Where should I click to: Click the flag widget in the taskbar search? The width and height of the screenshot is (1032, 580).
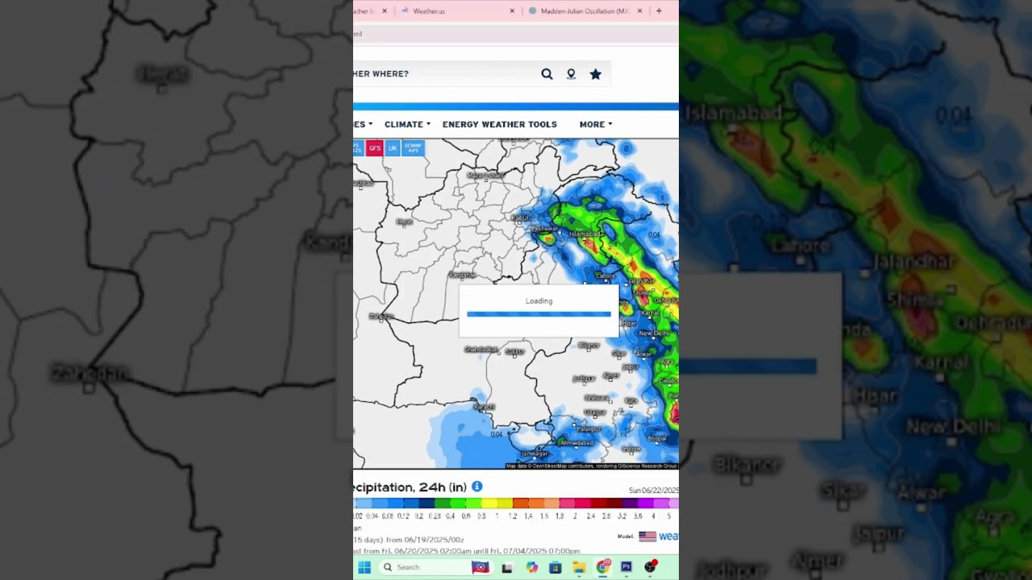[481, 567]
